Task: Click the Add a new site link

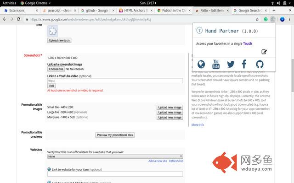Action: (x=158, y=161)
